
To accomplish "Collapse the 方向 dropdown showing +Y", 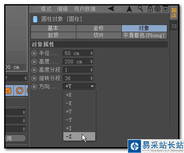I will click(x=79, y=86).
